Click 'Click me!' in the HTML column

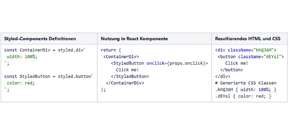237,63
